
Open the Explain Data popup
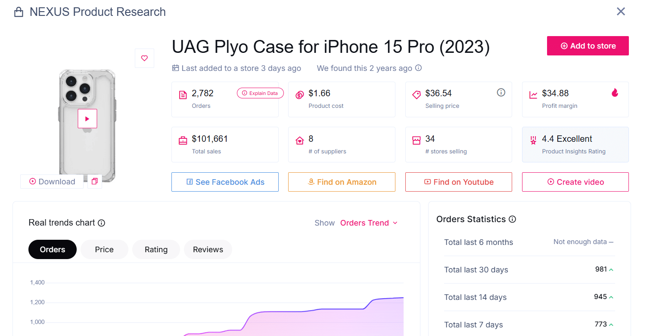point(260,93)
